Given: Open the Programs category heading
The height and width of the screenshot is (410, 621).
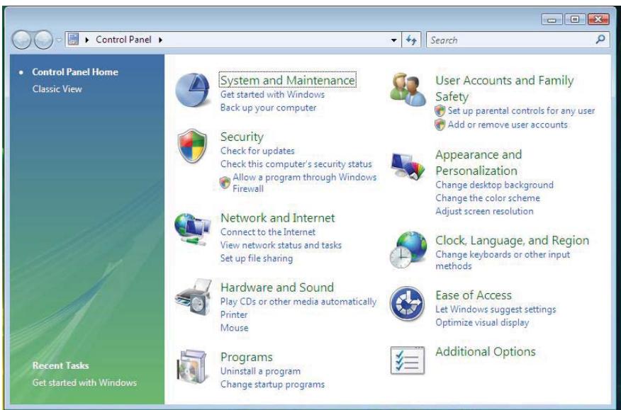Looking at the screenshot, I should tap(247, 357).
